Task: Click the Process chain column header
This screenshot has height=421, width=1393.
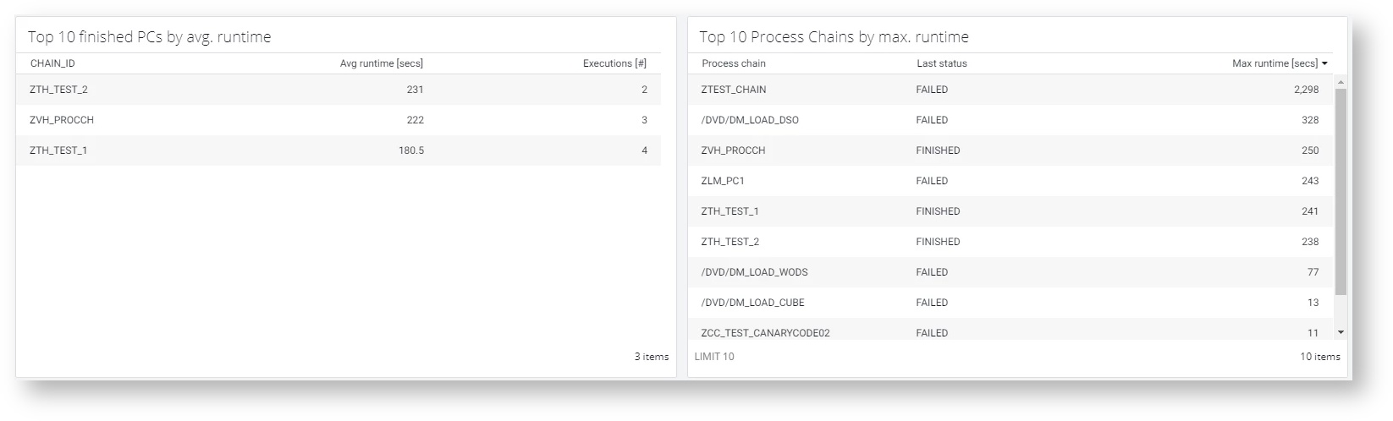Action: 734,63
